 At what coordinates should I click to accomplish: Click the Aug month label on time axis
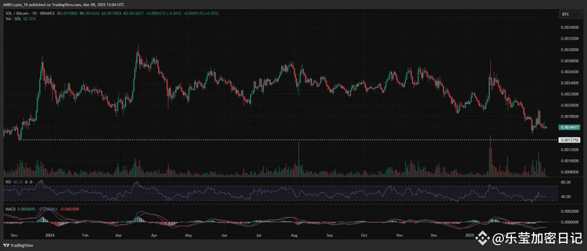pyautogui.click(x=294, y=236)
